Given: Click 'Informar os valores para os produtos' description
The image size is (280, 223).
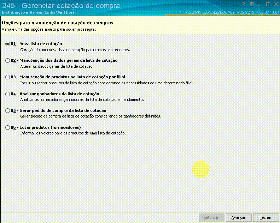Looking at the screenshot, I should click(73, 133).
